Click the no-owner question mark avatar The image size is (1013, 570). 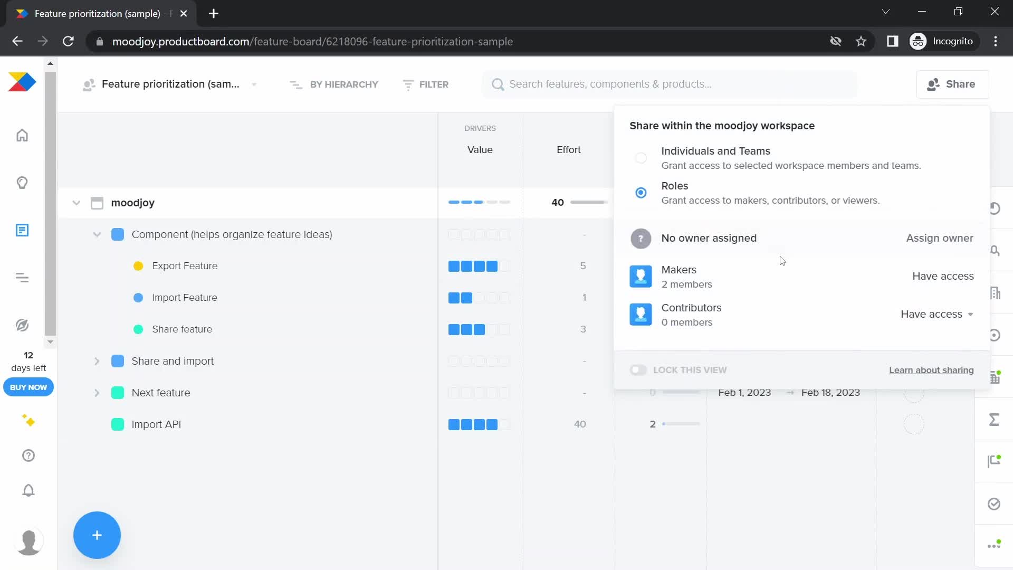tap(641, 239)
